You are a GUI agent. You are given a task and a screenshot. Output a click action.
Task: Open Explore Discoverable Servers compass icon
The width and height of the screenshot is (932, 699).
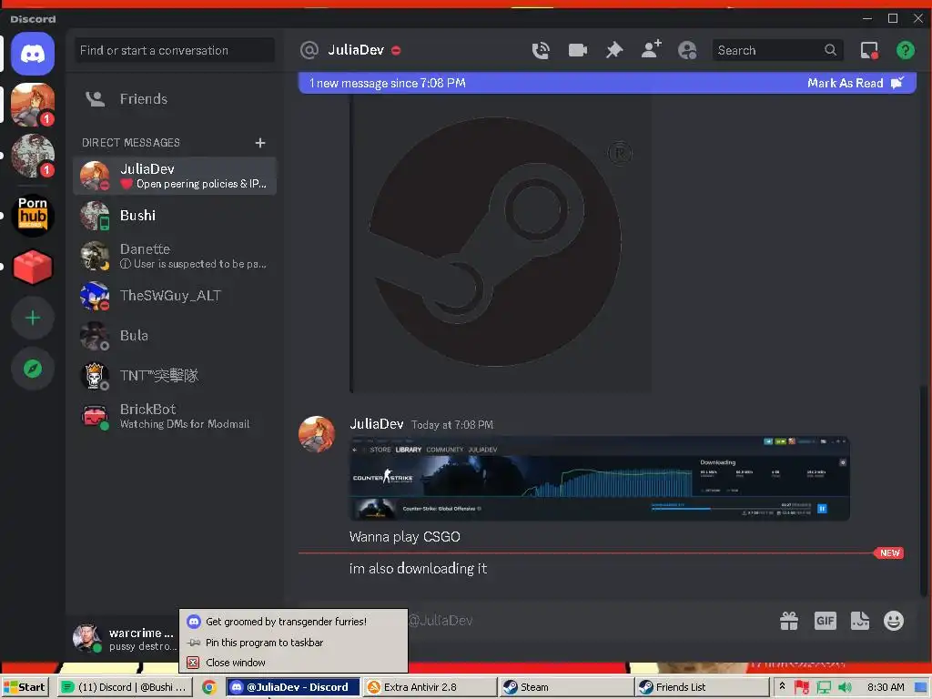33,370
